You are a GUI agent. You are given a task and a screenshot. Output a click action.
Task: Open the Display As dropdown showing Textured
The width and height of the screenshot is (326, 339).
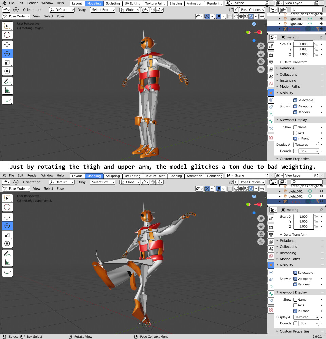[x=306, y=145]
